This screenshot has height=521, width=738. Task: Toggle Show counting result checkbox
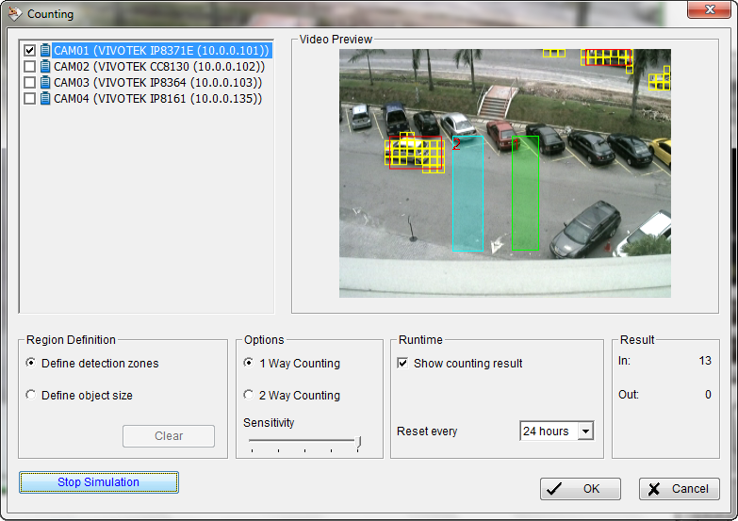coord(402,364)
